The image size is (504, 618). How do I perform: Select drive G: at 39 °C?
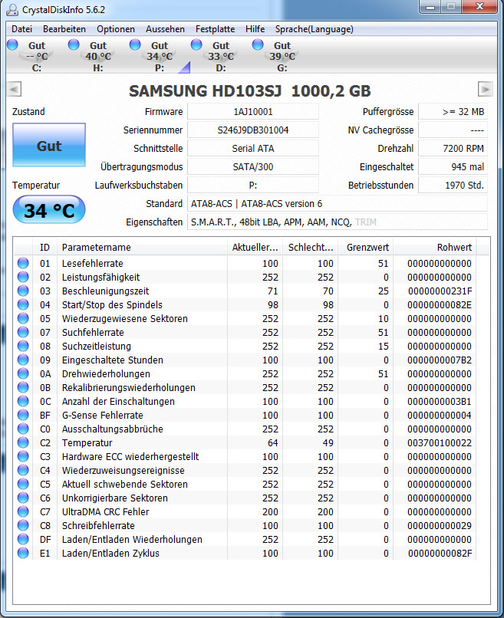click(282, 57)
